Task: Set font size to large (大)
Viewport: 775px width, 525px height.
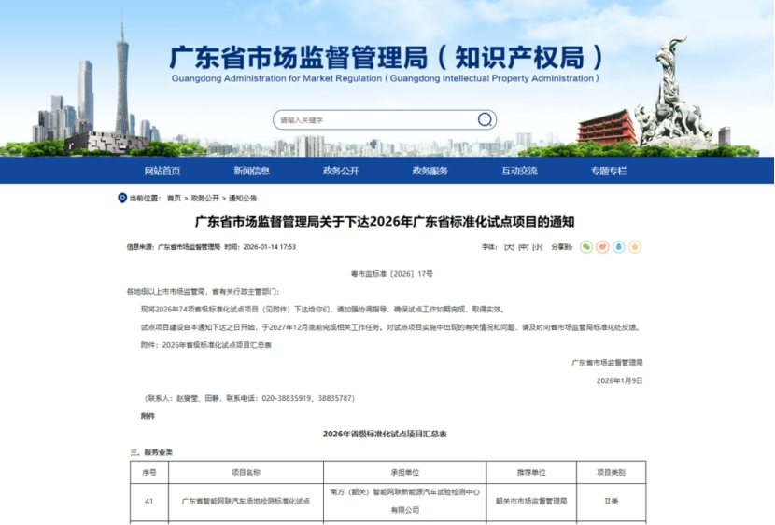Action: [x=509, y=247]
